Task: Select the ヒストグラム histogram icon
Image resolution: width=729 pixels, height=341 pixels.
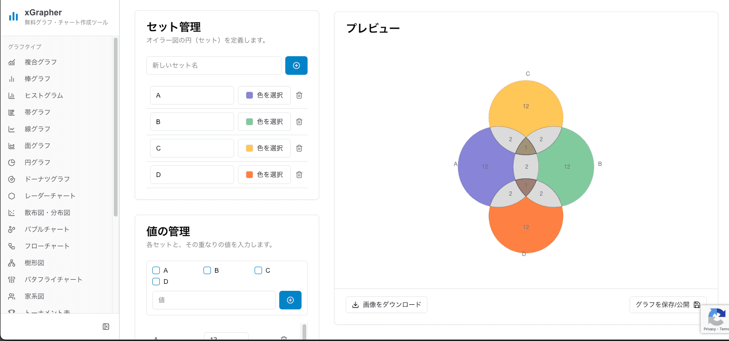Action: coord(12,96)
